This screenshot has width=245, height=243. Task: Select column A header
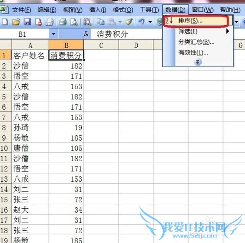30,45
